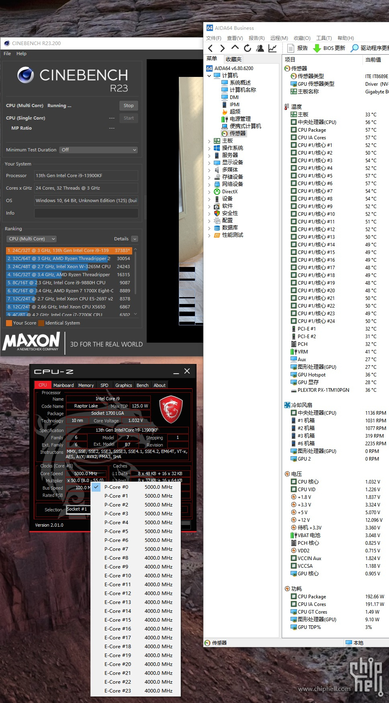Expand the 主板 tree node
389x703 pixels.
pyautogui.click(x=209, y=141)
